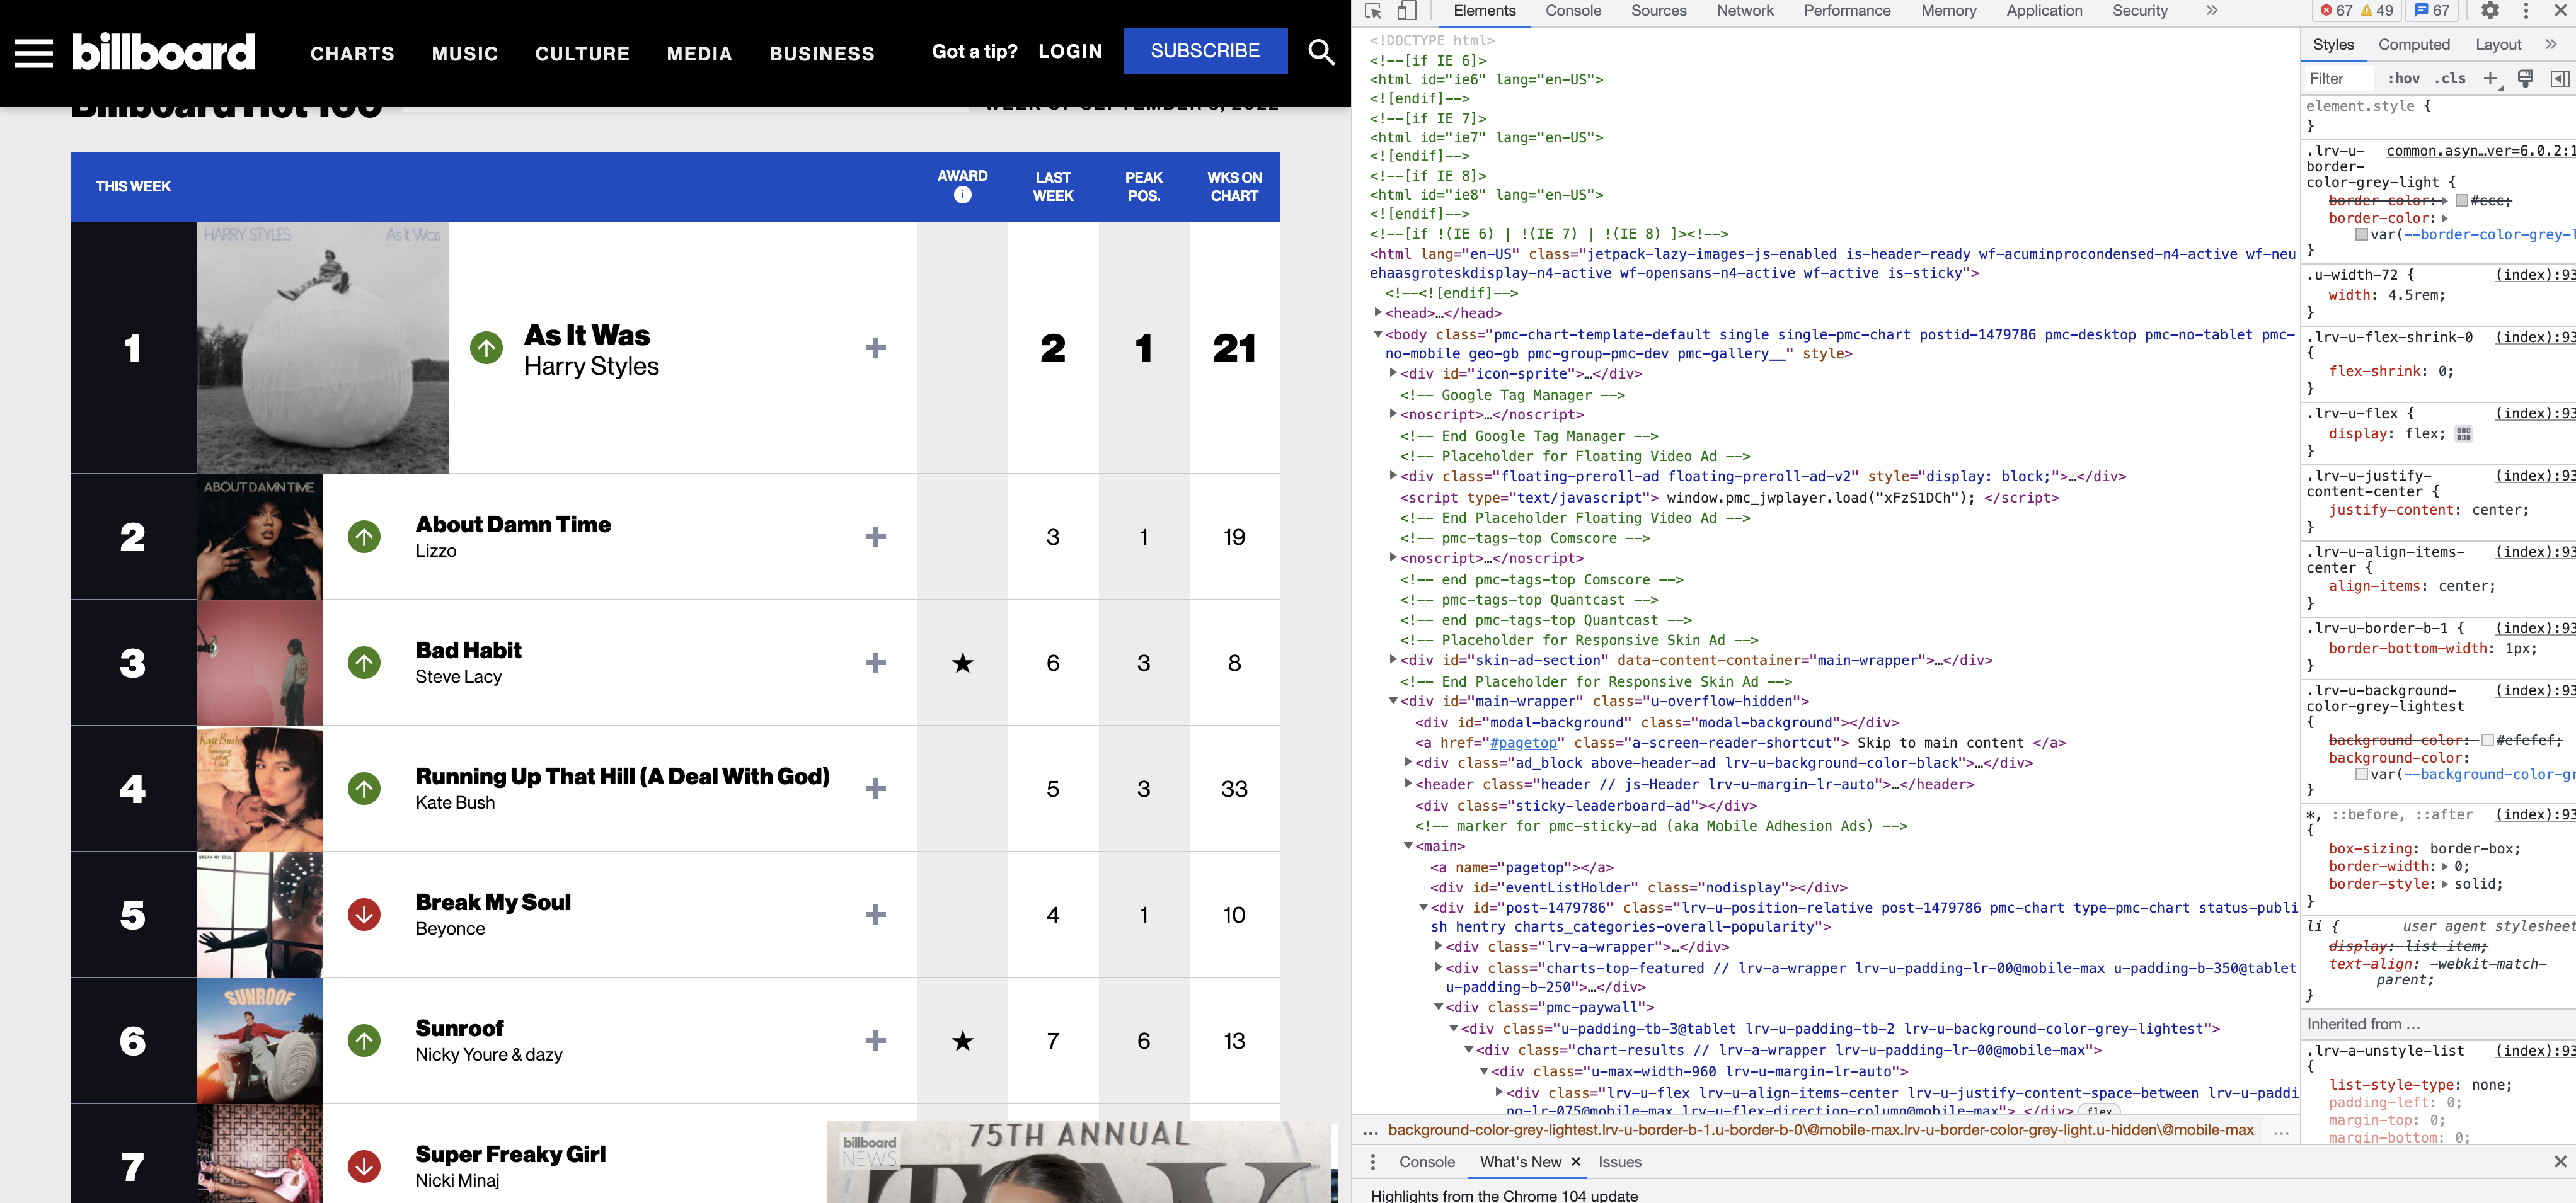2576x1203 pixels.
Task: Open the #pagetop href link in Elements
Action: [x=1523, y=743]
